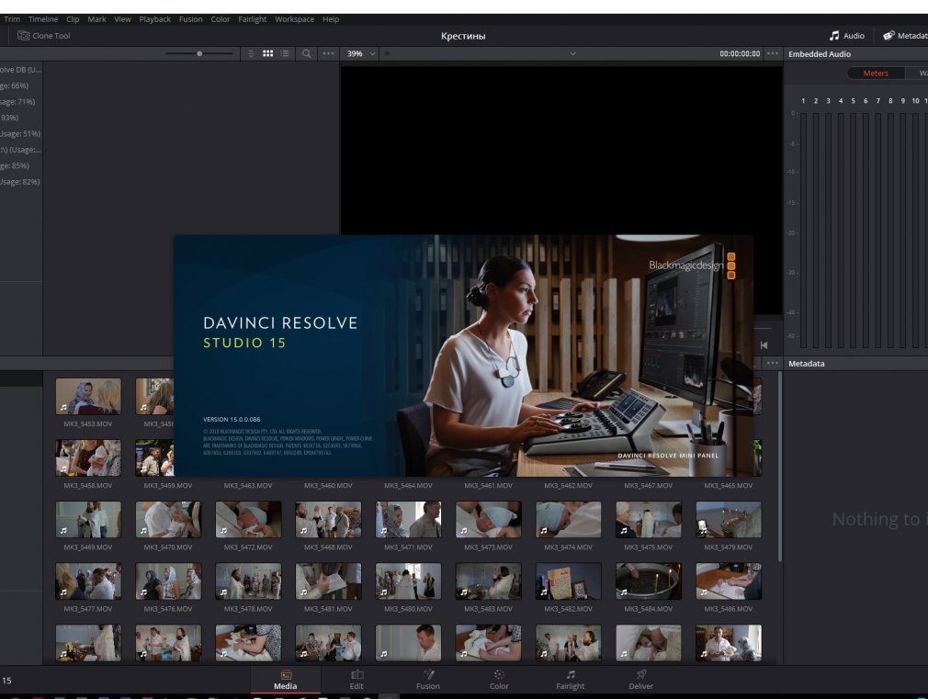Select clip MK3_5486.MOV thumbnail
Viewport: 928px width, 699px height.
[729, 581]
